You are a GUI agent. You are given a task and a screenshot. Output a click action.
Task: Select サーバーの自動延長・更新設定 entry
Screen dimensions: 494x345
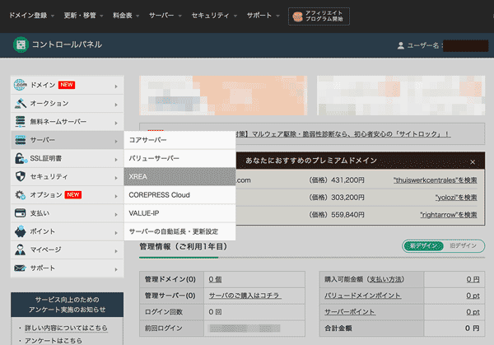(179, 231)
